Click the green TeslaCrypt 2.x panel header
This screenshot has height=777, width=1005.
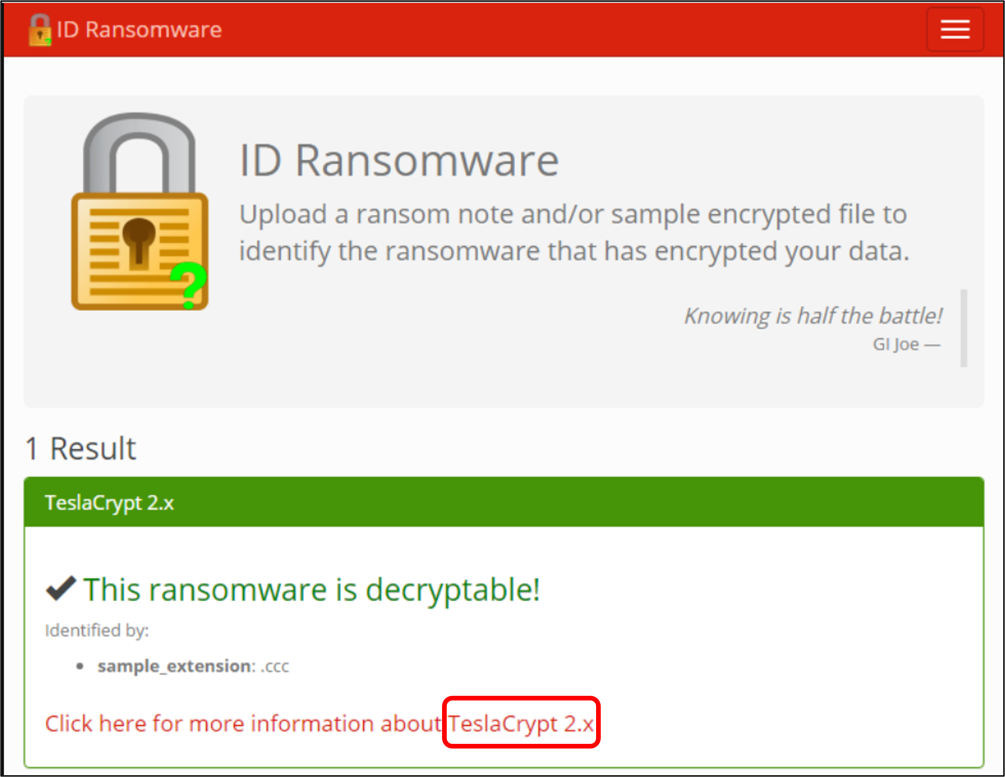[504, 502]
